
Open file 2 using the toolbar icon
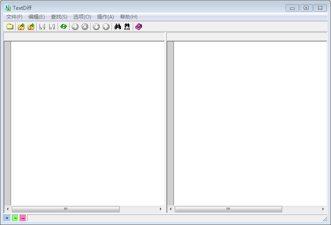(31, 27)
